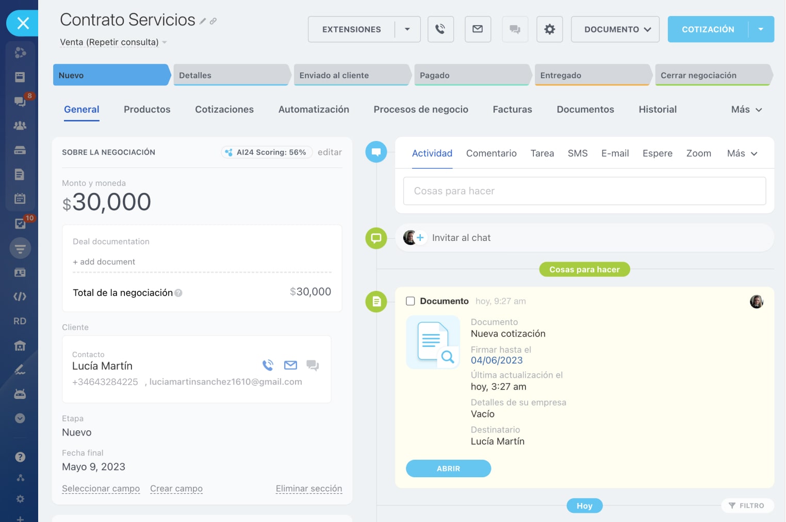786x522 pixels.
Task: Call Lucía Martín via contact phone icon
Action: coord(268,366)
